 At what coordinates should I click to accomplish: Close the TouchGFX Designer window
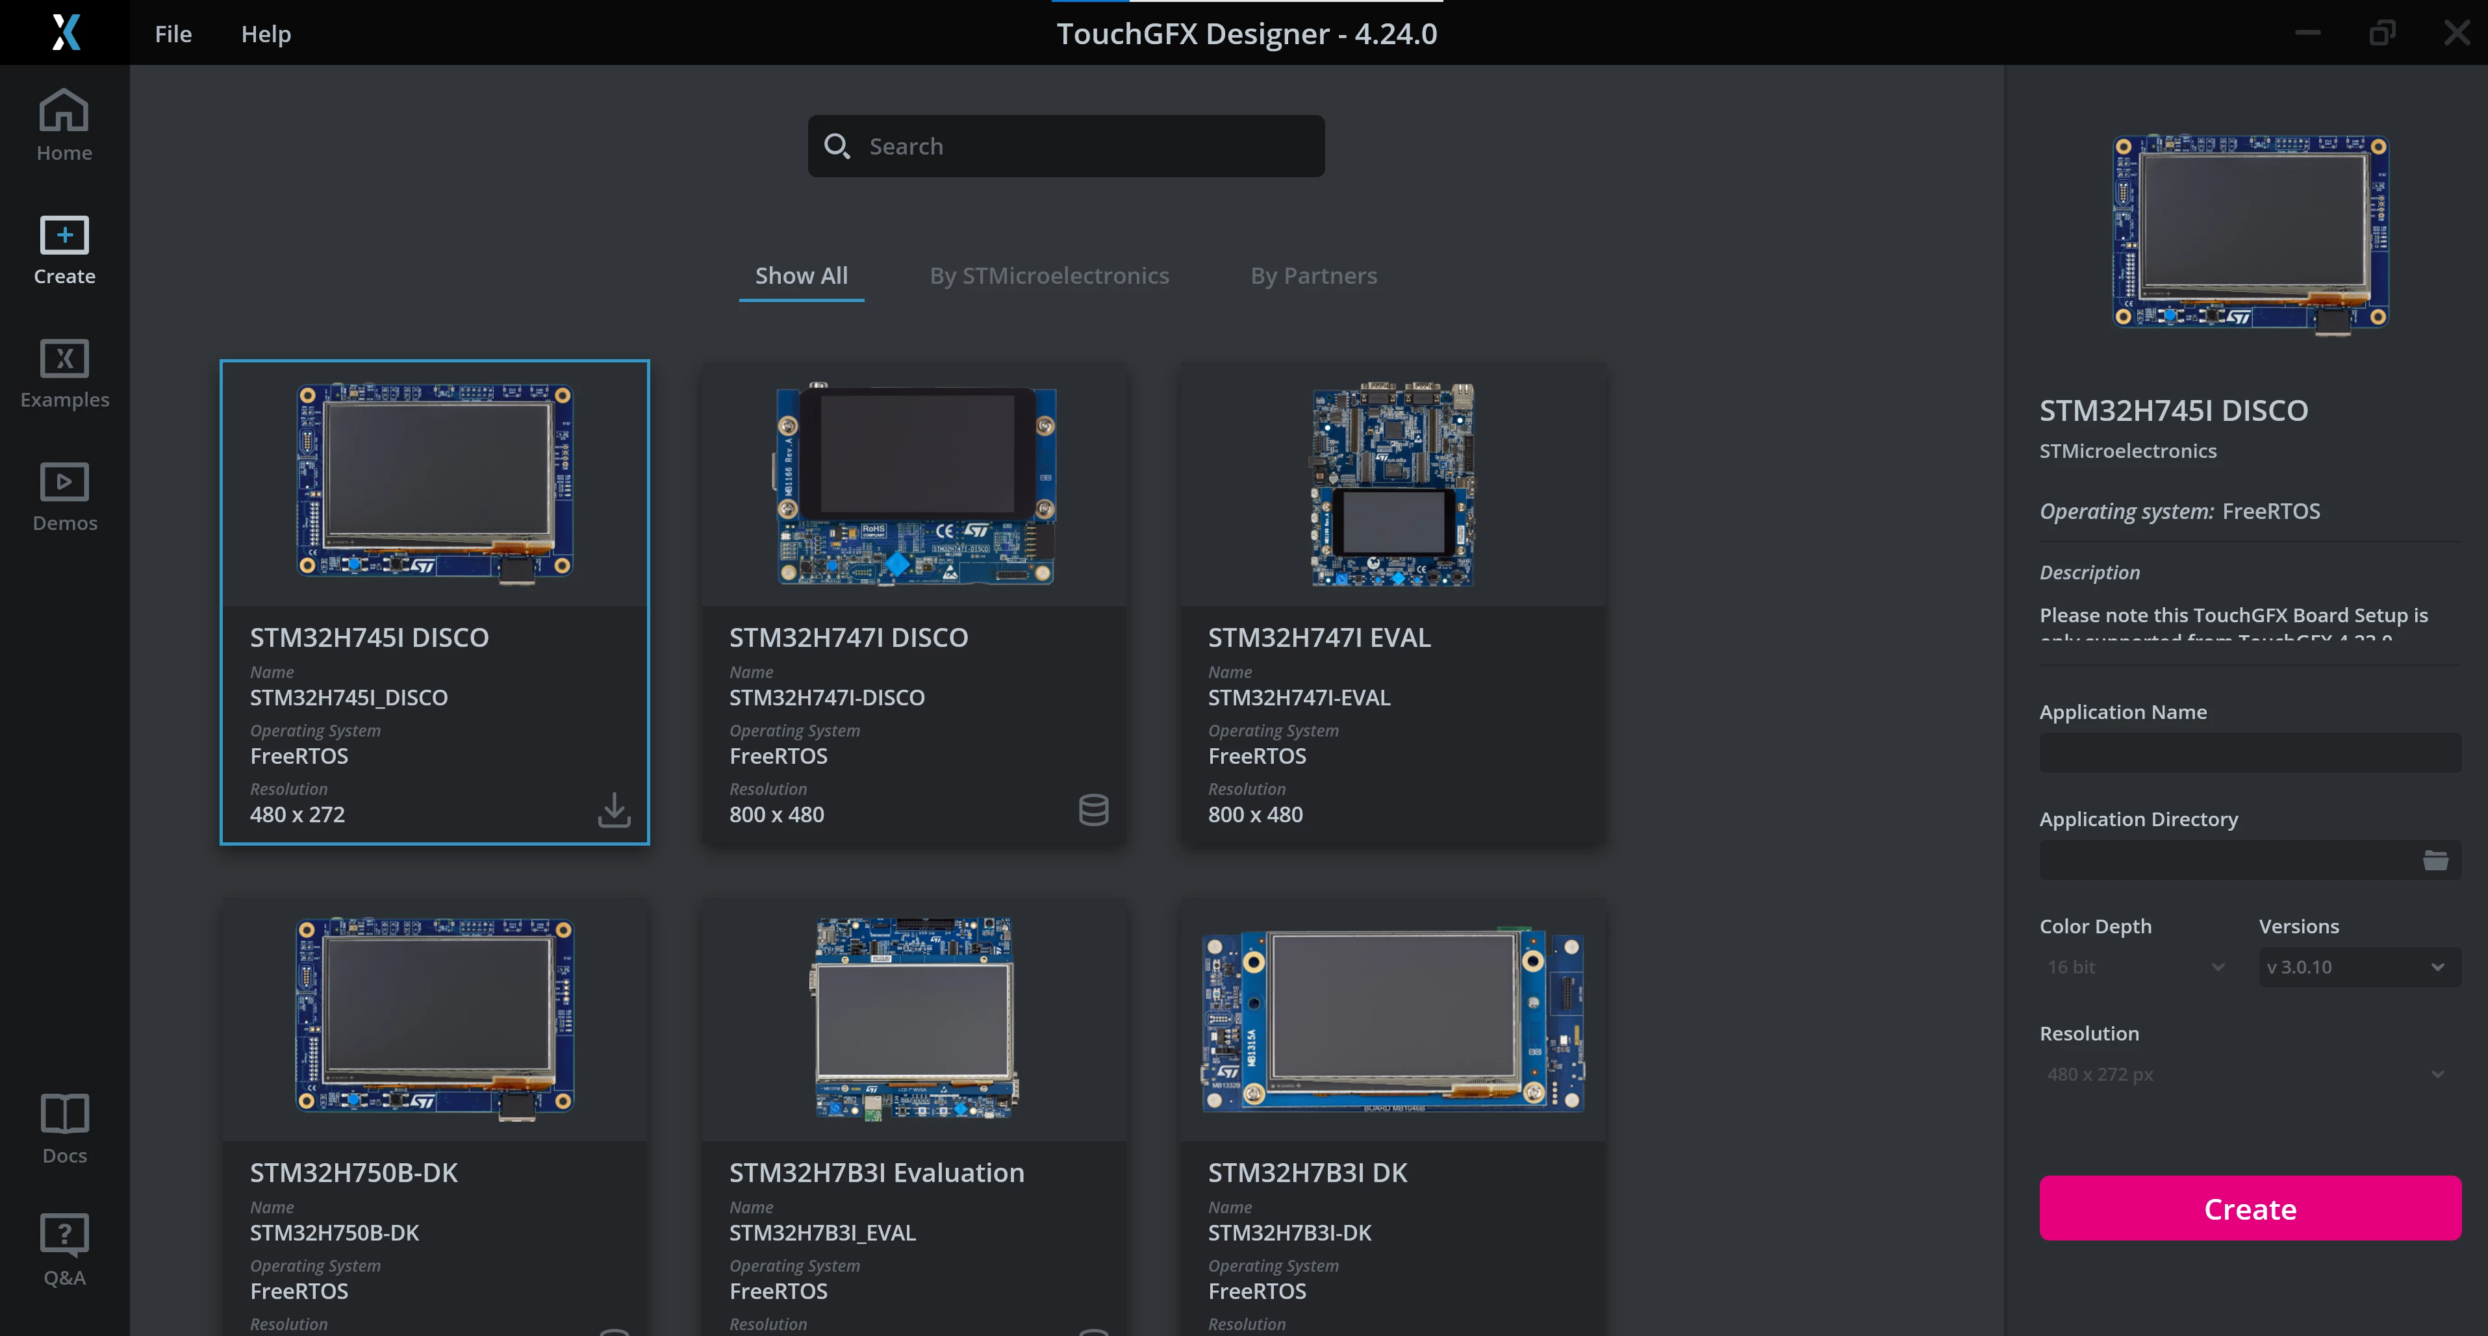2456,33
